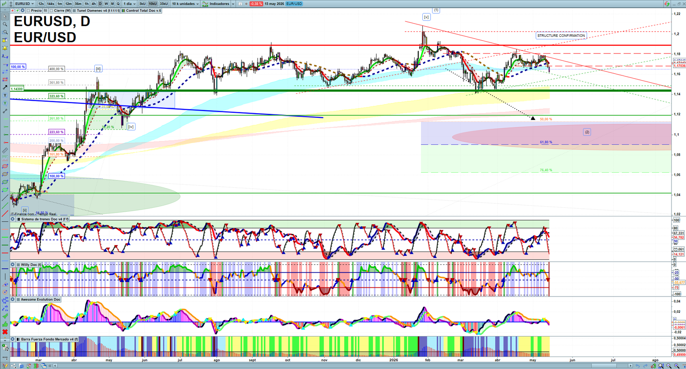Close the Barra Fuerza Fondo Mercado panel

12,339
